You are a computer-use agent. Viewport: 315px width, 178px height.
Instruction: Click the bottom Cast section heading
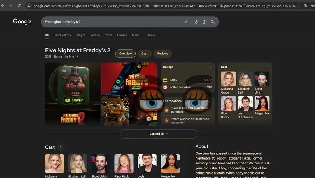pos(50,147)
